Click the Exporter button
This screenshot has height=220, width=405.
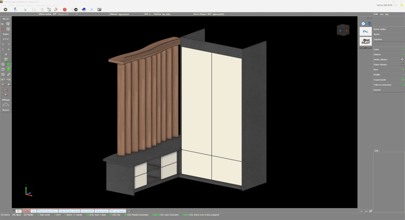pos(388,90)
